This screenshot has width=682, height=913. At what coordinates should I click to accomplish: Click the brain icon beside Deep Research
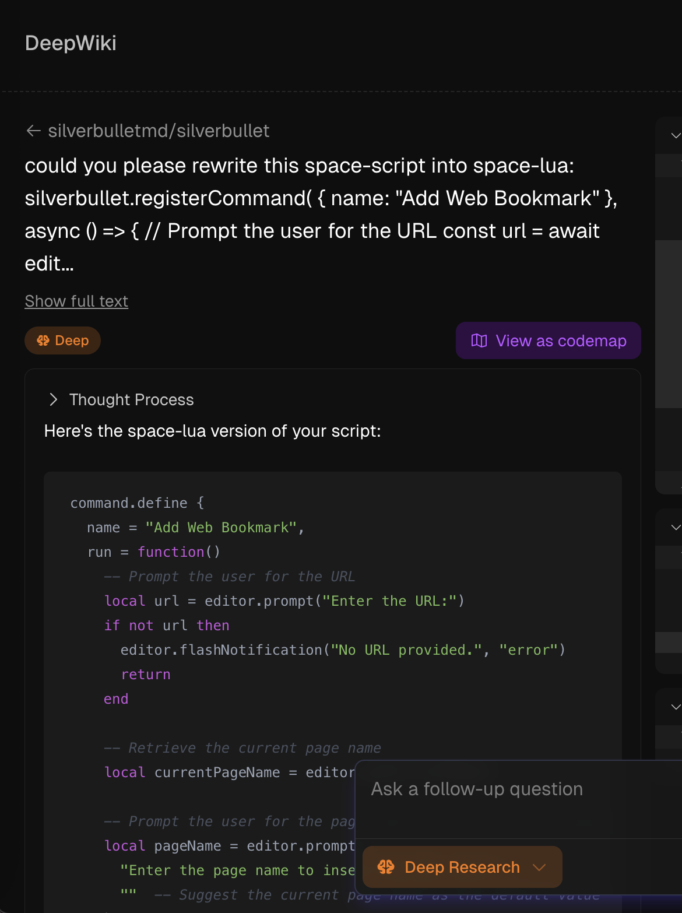pyautogui.click(x=385, y=867)
